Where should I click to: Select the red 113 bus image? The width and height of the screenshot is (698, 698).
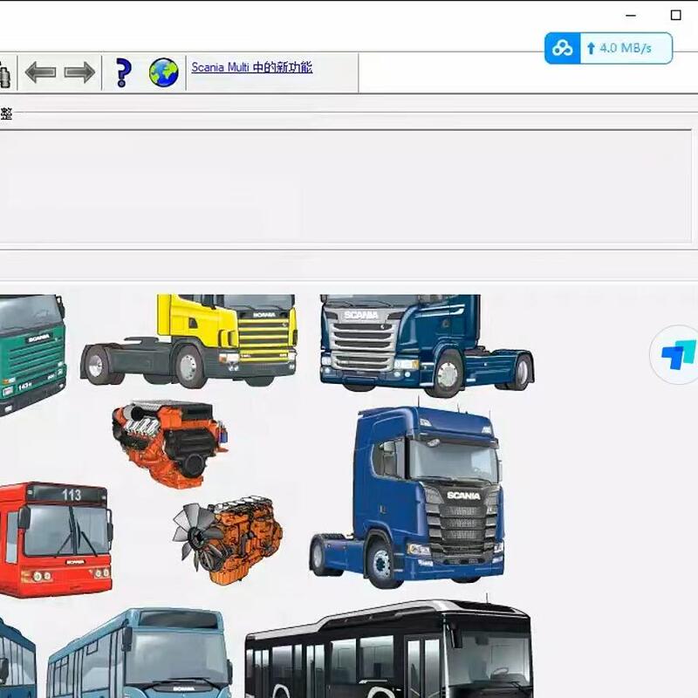coord(55,540)
